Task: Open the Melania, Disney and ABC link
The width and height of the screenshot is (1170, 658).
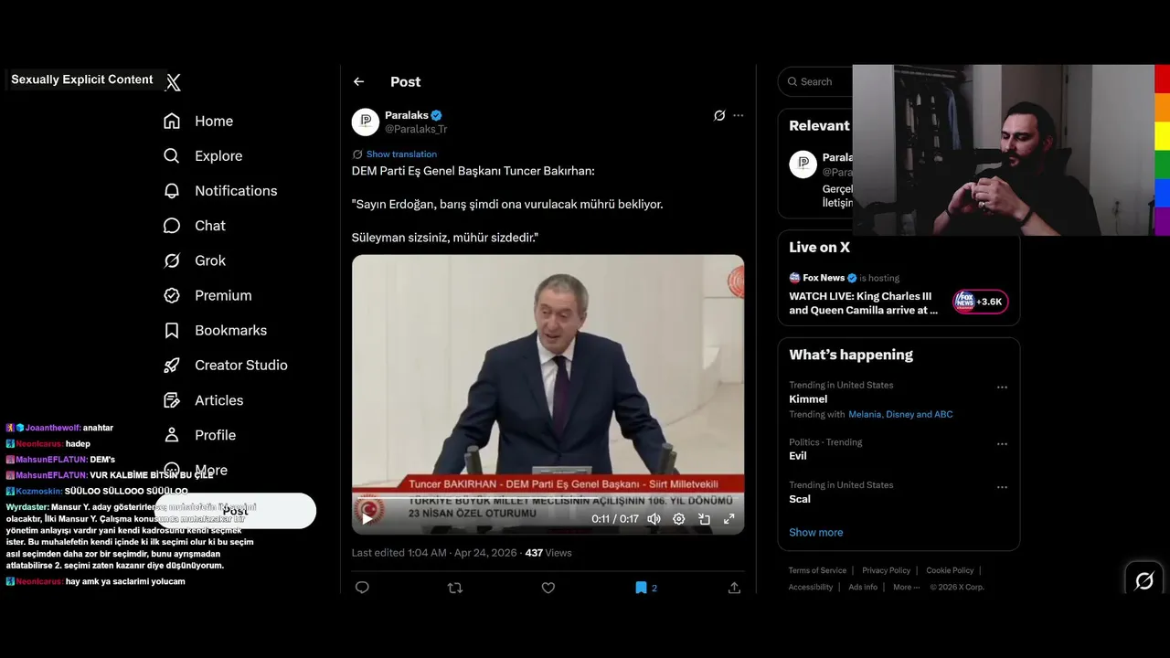Action: coord(900,414)
